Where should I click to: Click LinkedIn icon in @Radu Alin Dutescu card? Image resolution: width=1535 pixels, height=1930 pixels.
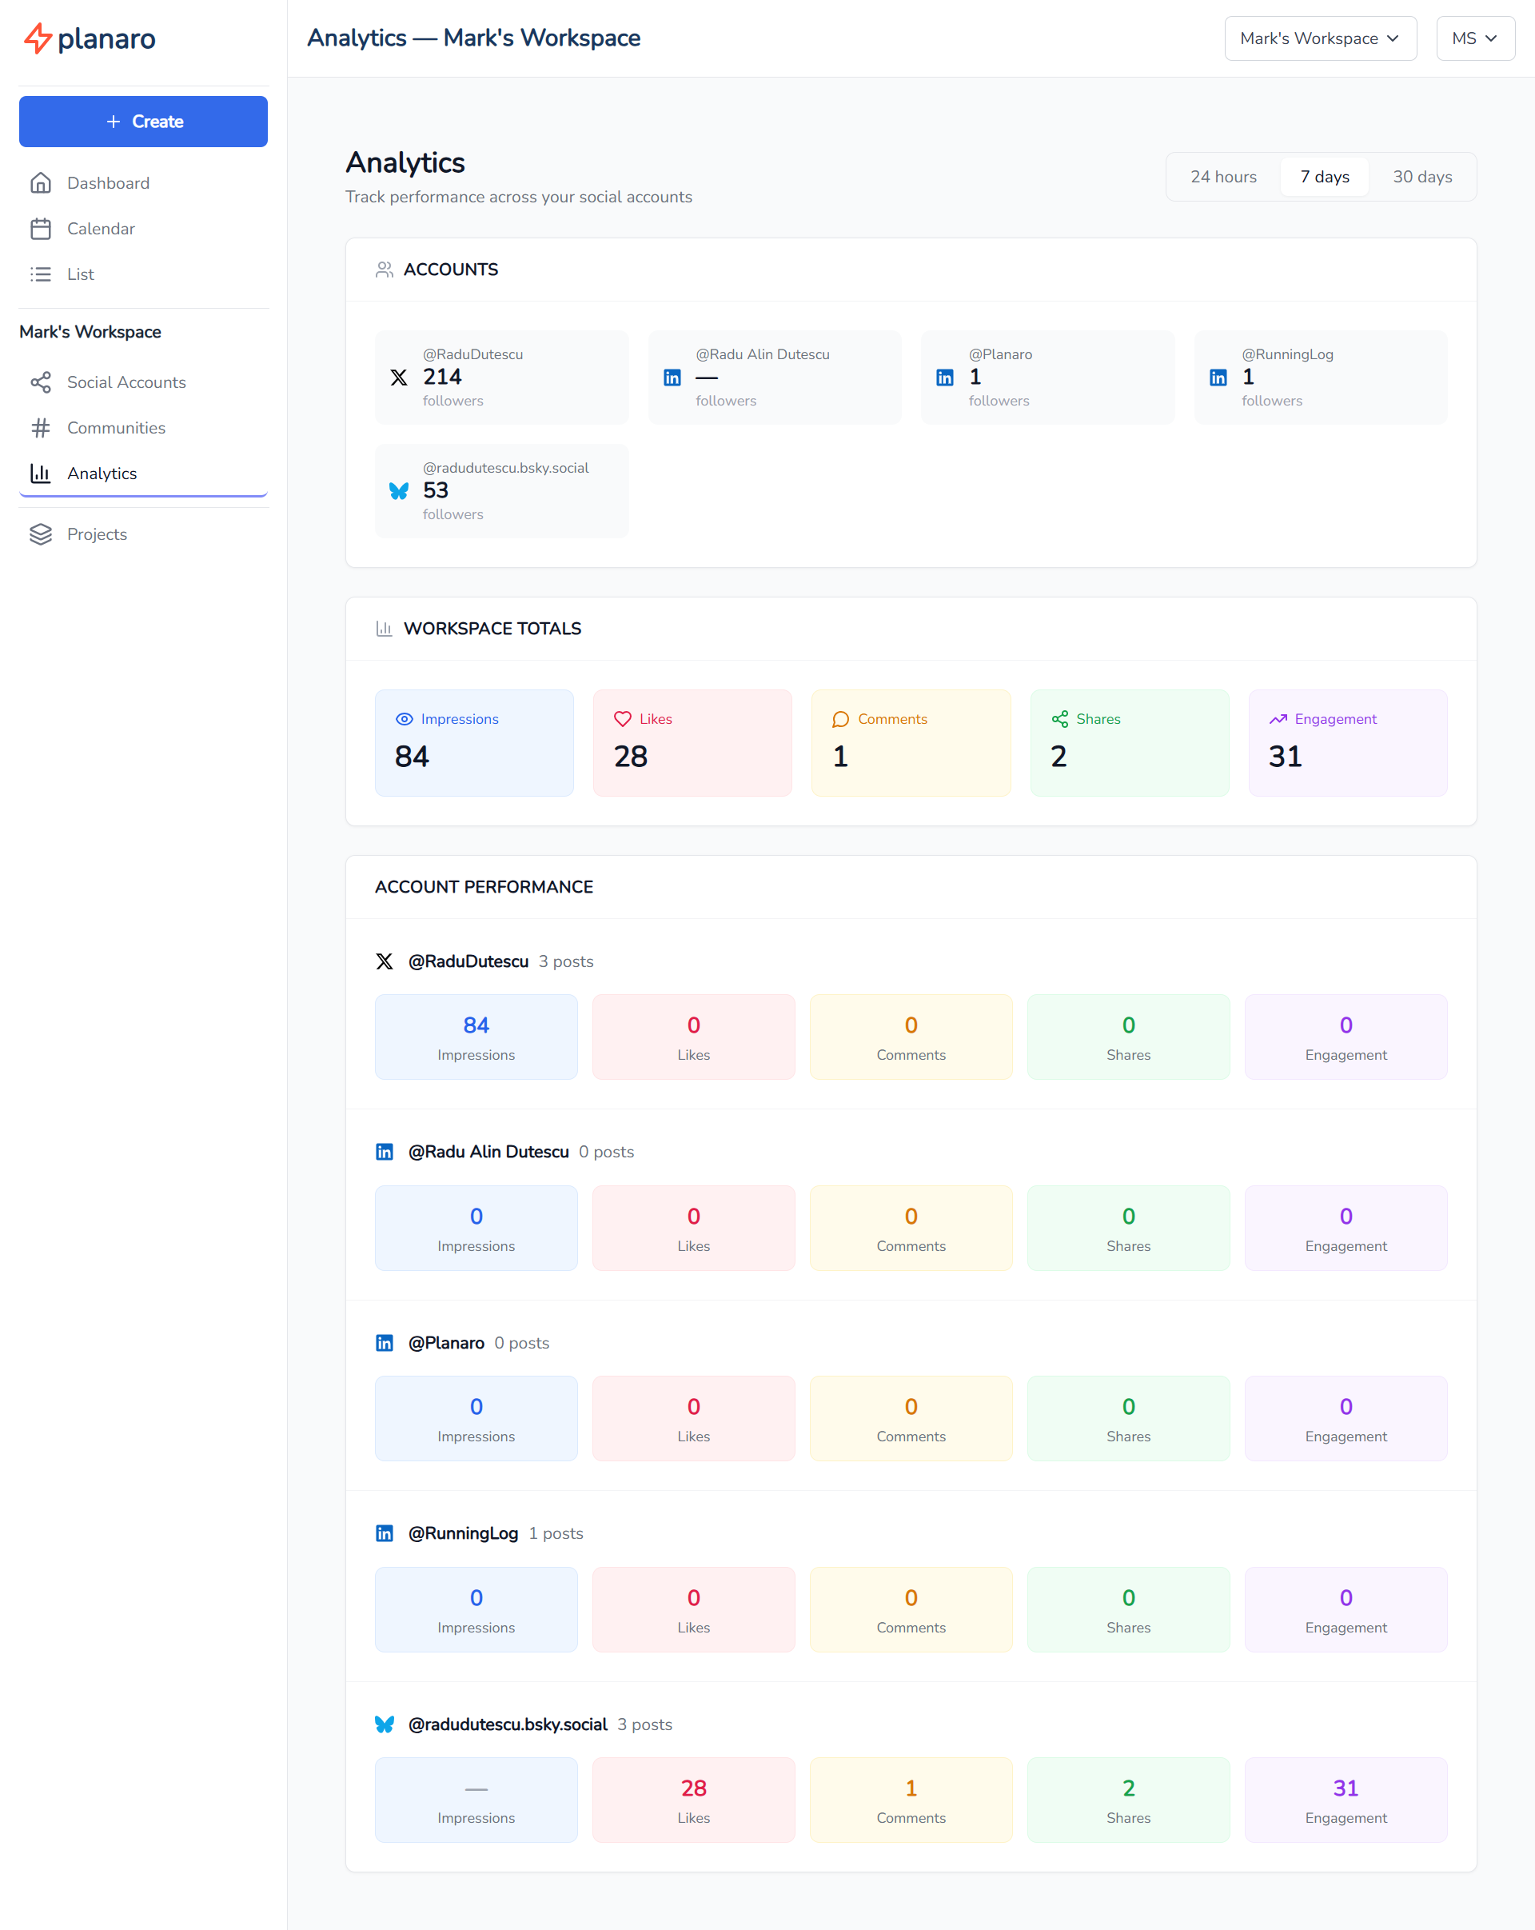coord(672,378)
